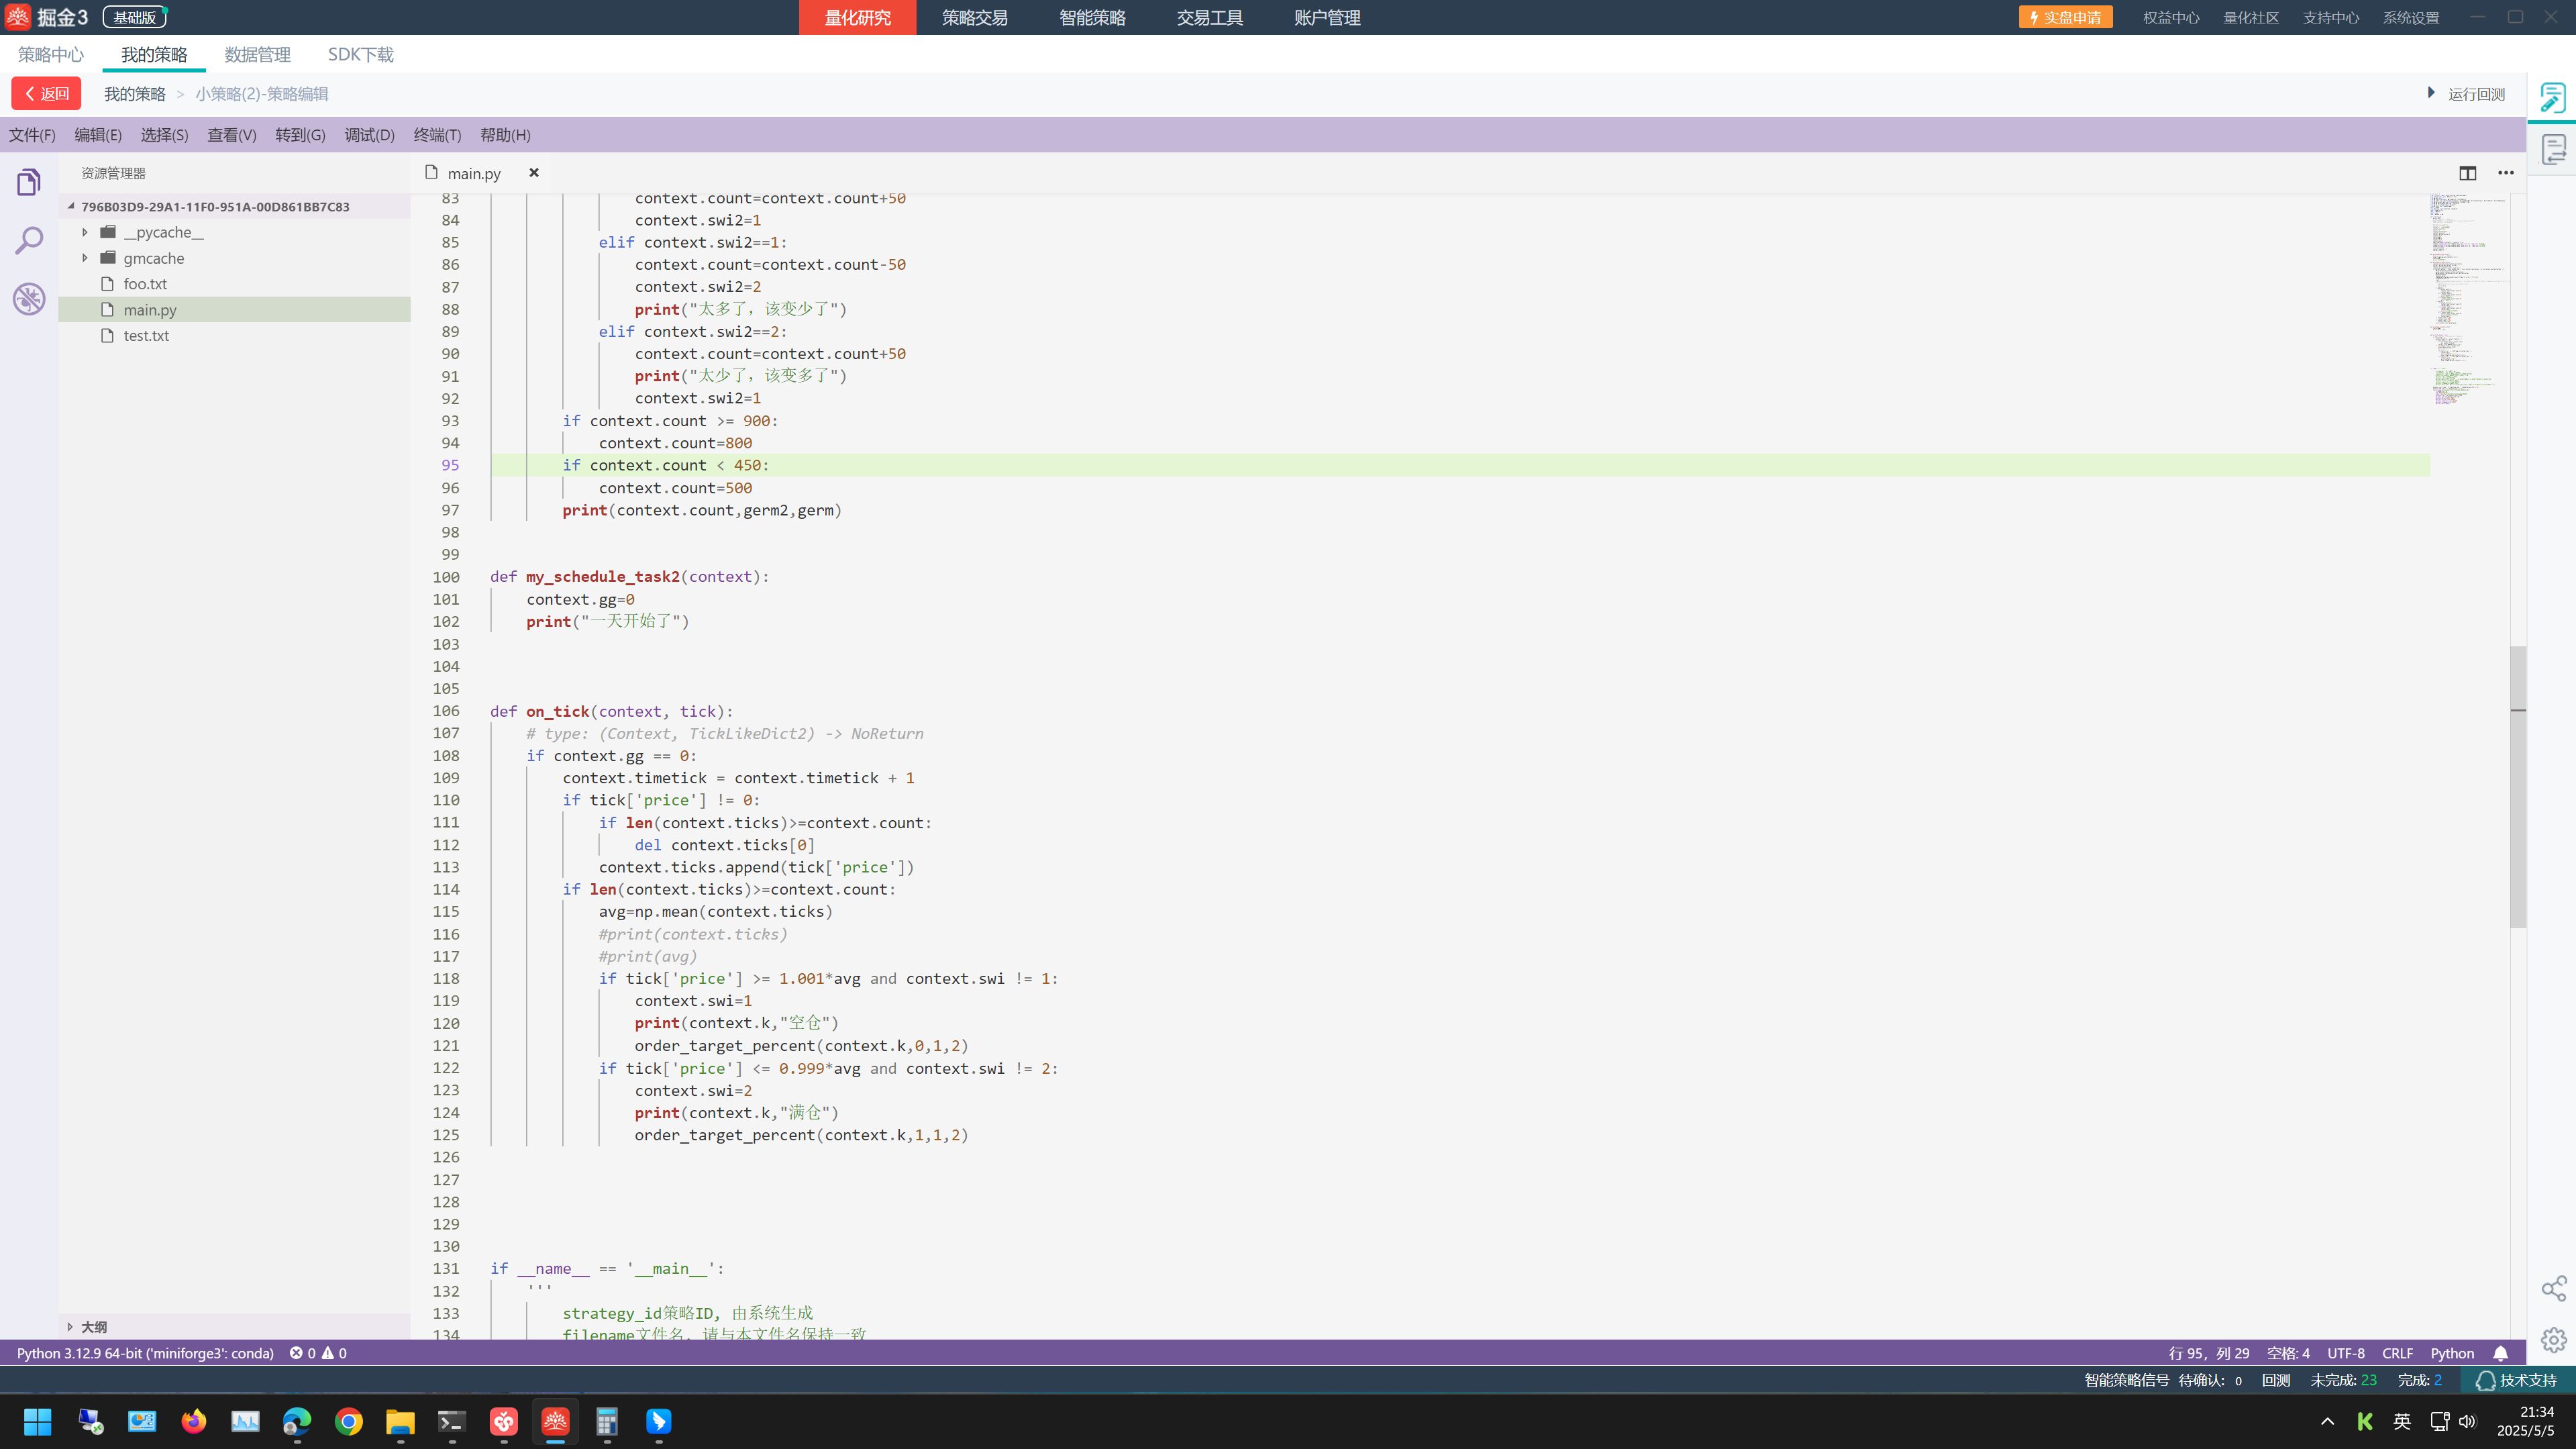This screenshot has width=2576, height=1449.
Task: Open the Search magnifier in activity bar
Action: [29, 240]
